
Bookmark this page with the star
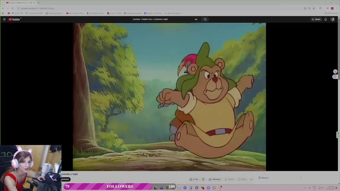point(314,8)
